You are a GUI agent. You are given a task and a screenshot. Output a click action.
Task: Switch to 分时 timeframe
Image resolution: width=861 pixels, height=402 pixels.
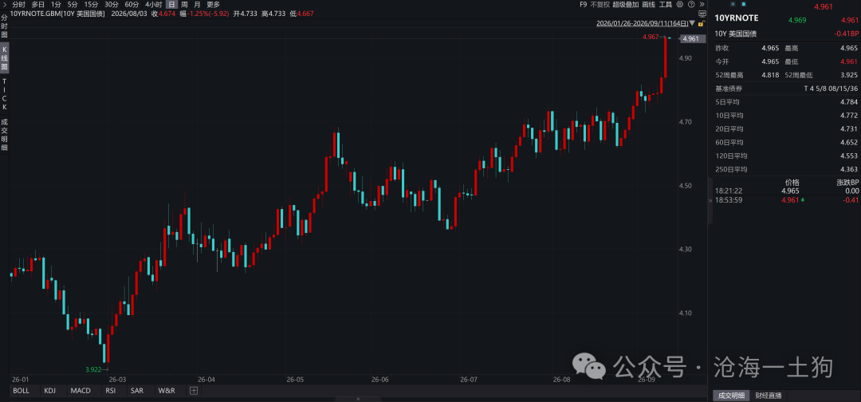coord(18,5)
